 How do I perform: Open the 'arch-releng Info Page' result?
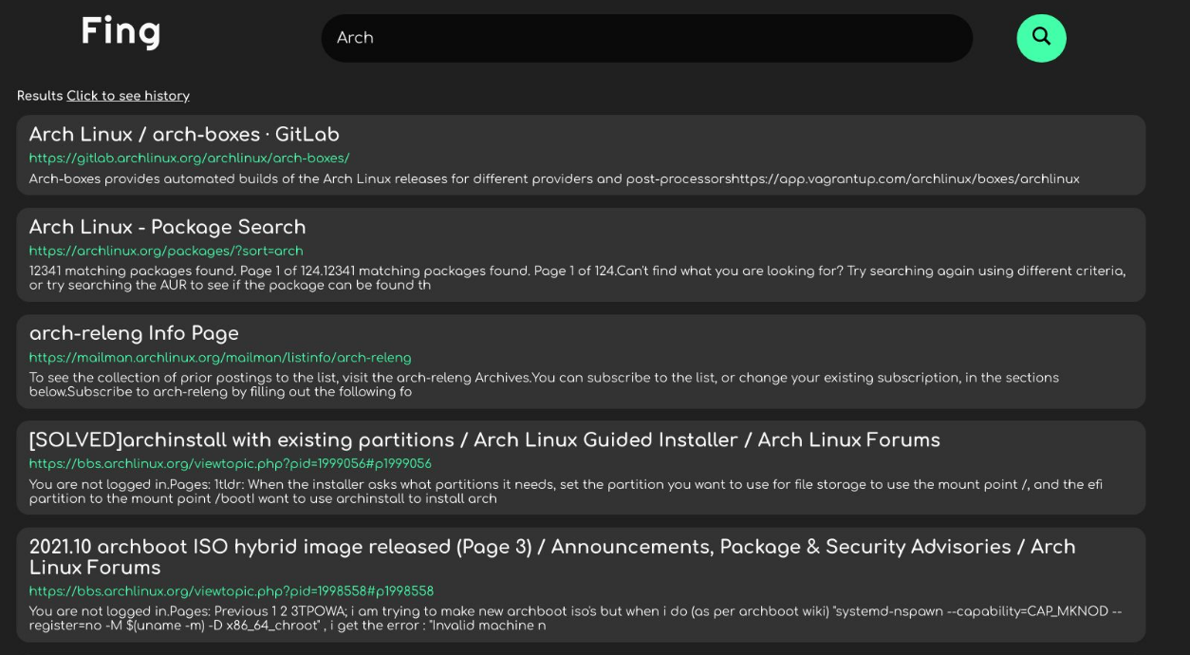click(133, 333)
